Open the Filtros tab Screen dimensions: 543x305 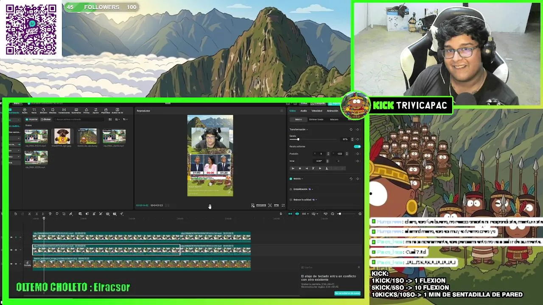tap(87, 111)
